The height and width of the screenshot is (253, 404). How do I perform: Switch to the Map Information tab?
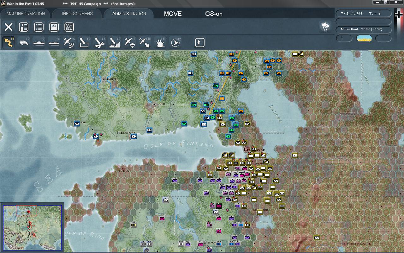pyautogui.click(x=26, y=14)
